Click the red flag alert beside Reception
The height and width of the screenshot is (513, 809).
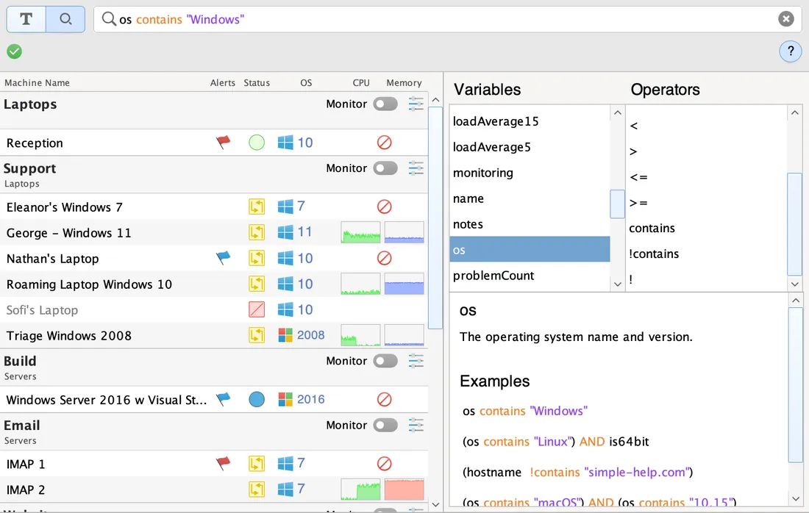224,142
